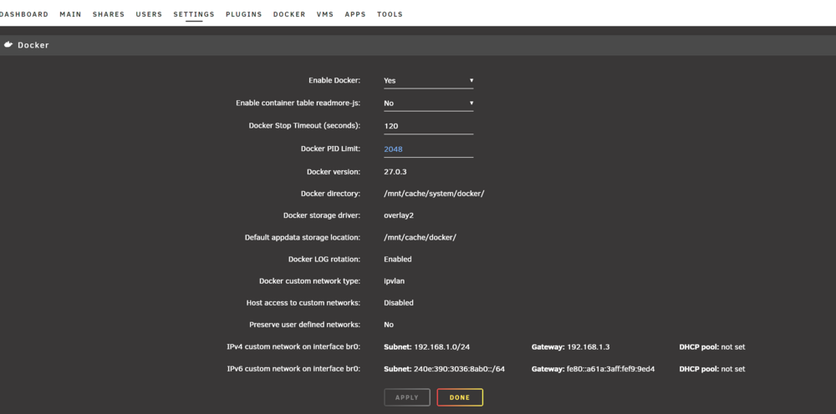Viewport: 836px width, 414px height.
Task: Click the Done button
Action: click(x=460, y=397)
